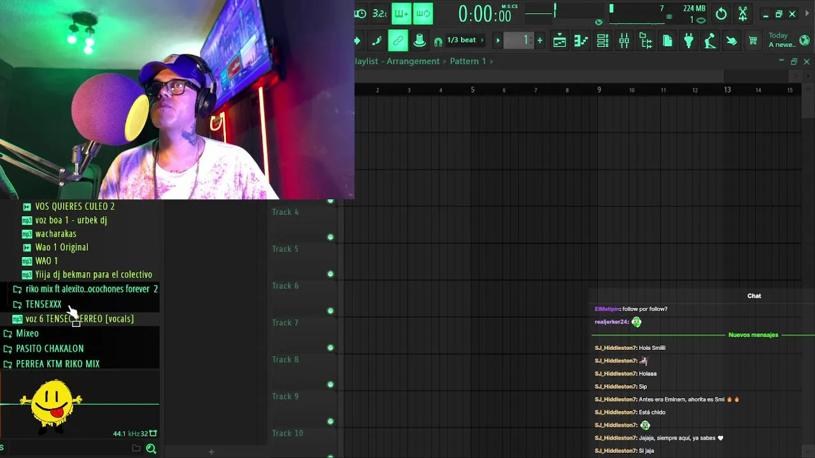Click the playlist vertical scrollbar
815x458 pixels.
808,108
